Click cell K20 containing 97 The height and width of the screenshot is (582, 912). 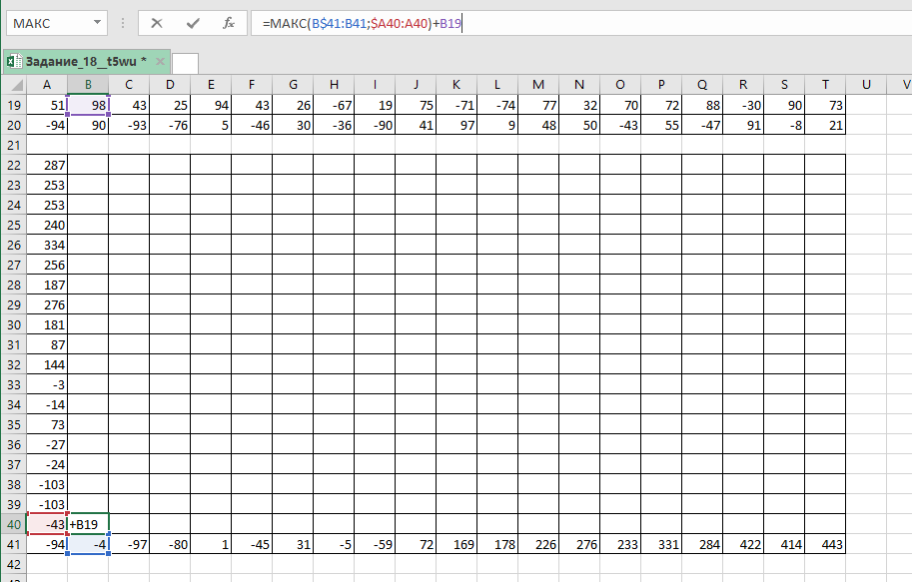pyautogui.click(x=456, y=125)
